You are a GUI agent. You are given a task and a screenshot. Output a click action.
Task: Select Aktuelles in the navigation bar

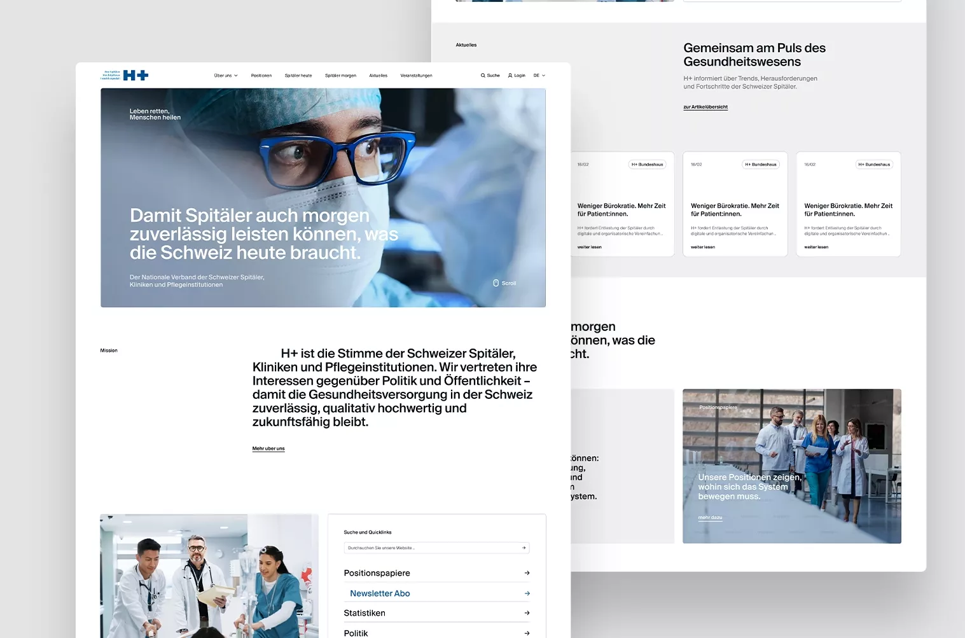[378, 76]
